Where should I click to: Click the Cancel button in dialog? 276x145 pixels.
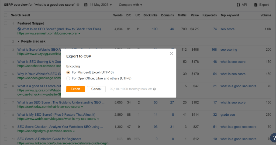[x=96, y=89]
